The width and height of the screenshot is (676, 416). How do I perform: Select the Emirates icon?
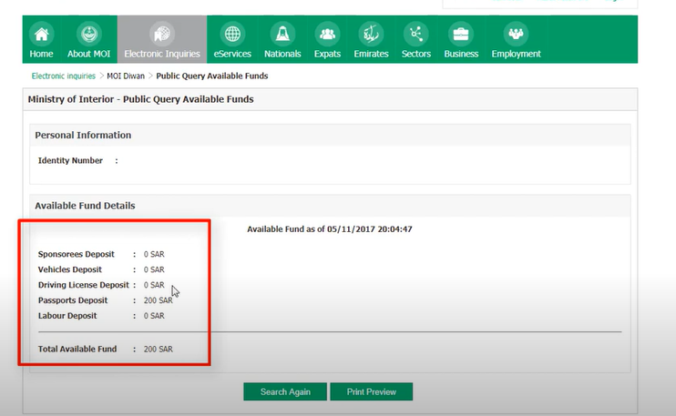370,34
